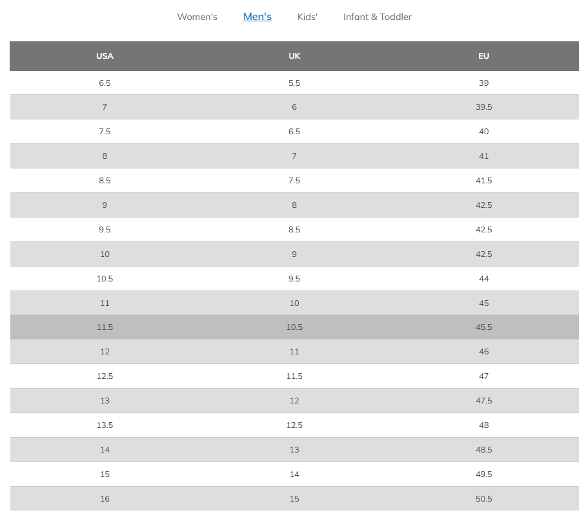Click the UK column header

coord(294,56)
